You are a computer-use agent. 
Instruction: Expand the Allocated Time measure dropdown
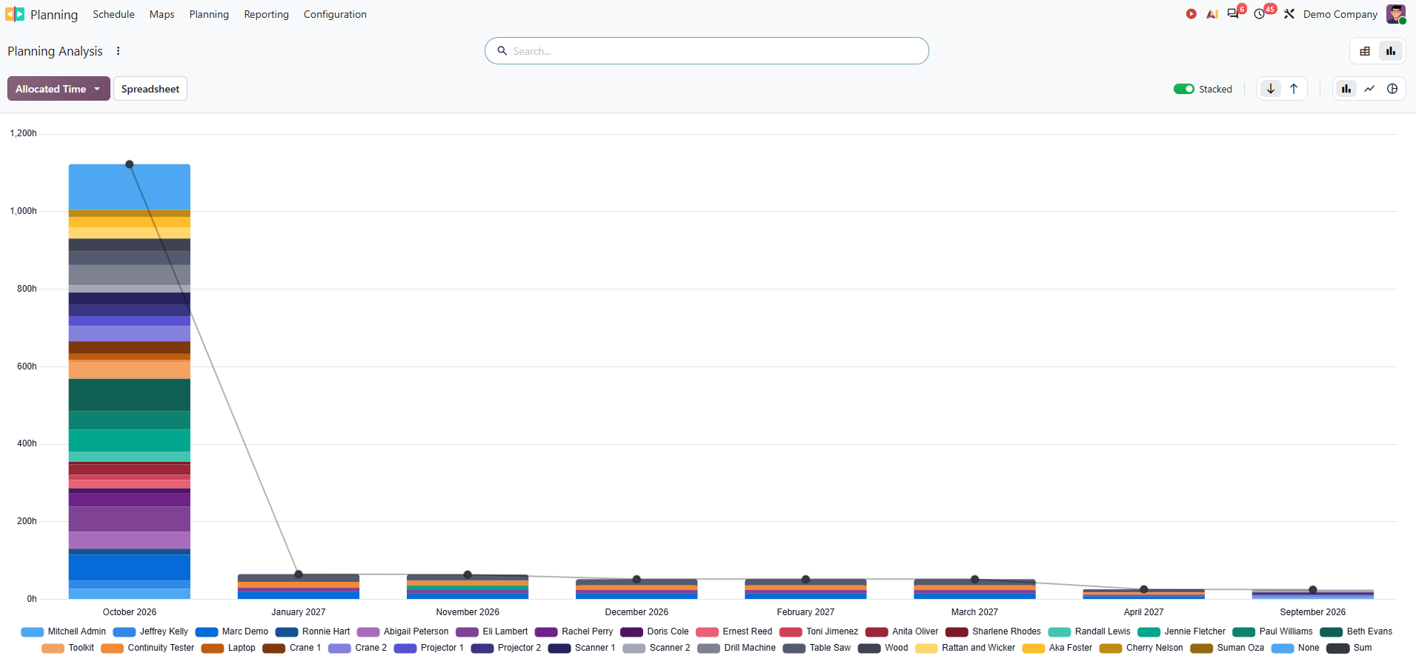pos(59,89)
